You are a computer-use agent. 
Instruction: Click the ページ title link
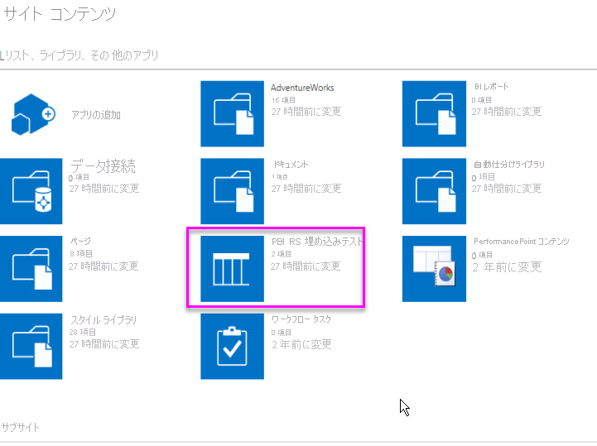80,241
